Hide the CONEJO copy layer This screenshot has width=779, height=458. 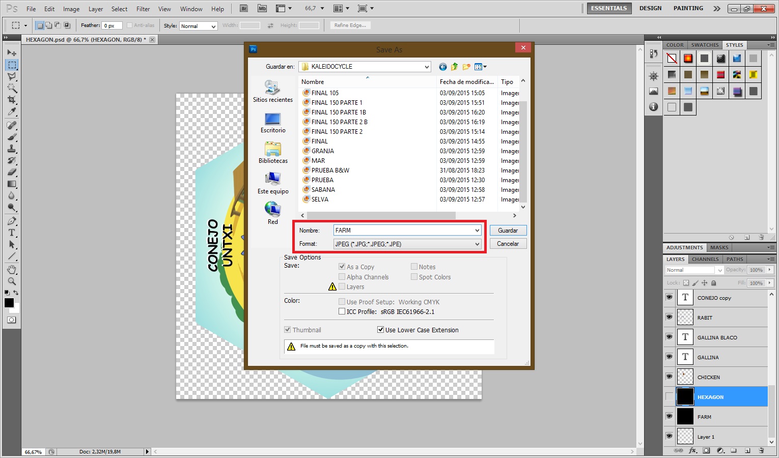[x=669, y=297]
